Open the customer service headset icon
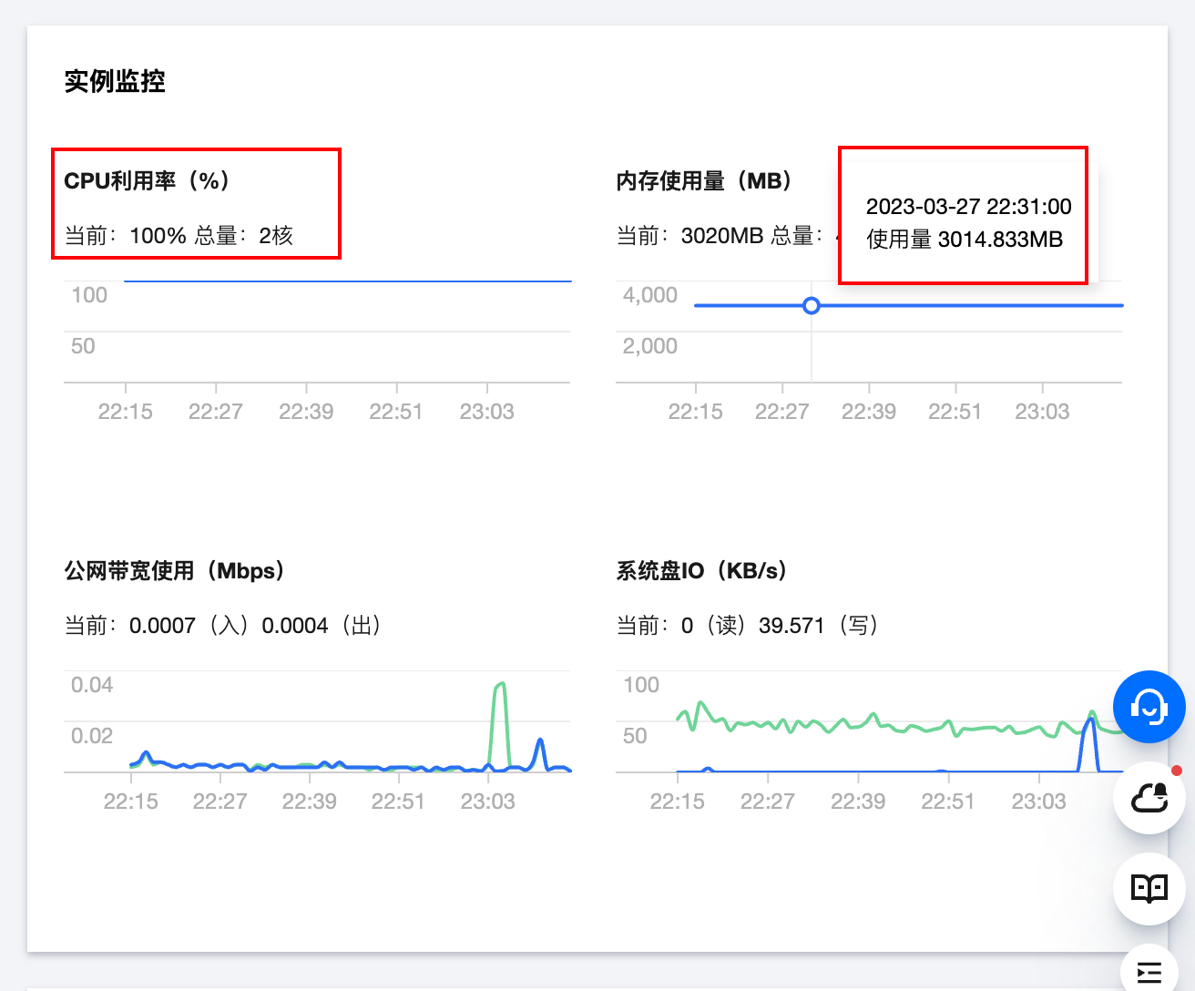This screenshot has height=991, width=1195. (x=1149, y=707)
